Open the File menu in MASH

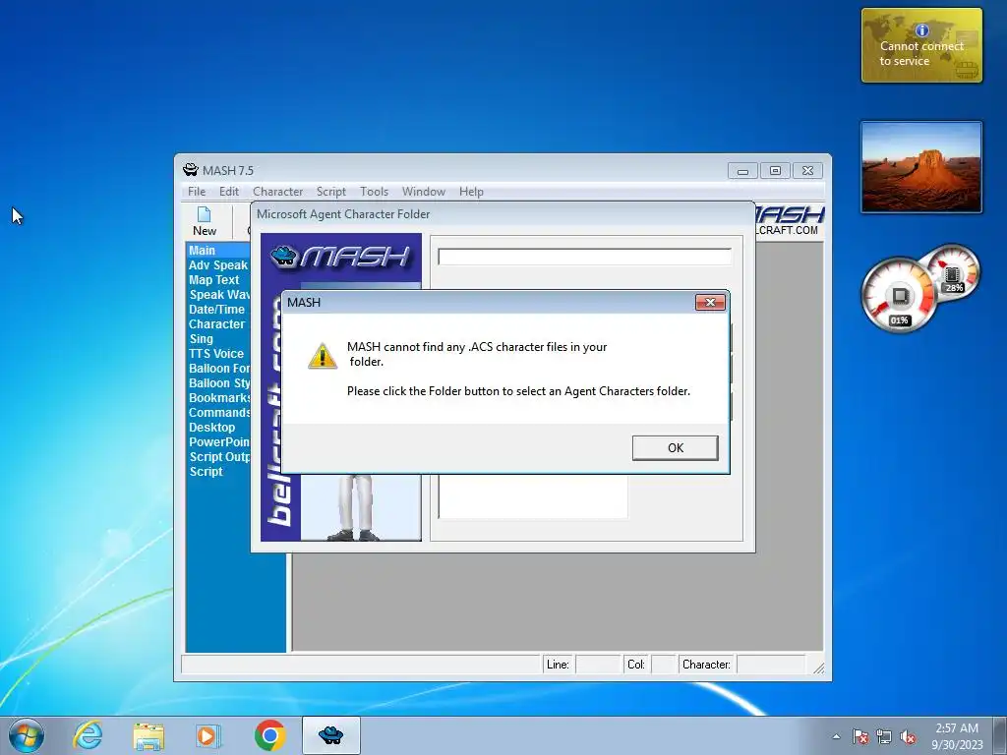[197, 192]
